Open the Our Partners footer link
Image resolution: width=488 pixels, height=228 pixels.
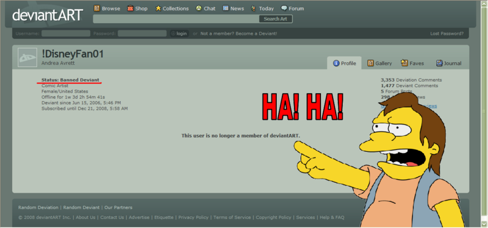(x=118, y=207)
